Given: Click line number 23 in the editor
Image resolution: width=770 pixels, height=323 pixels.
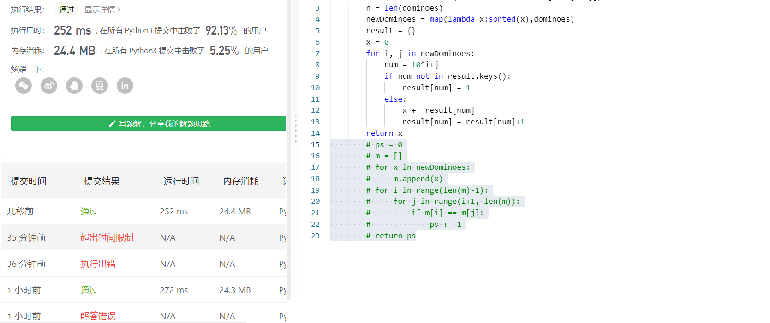Looking at the screenshot, I should pyautogui.click(x=315, y=236).
